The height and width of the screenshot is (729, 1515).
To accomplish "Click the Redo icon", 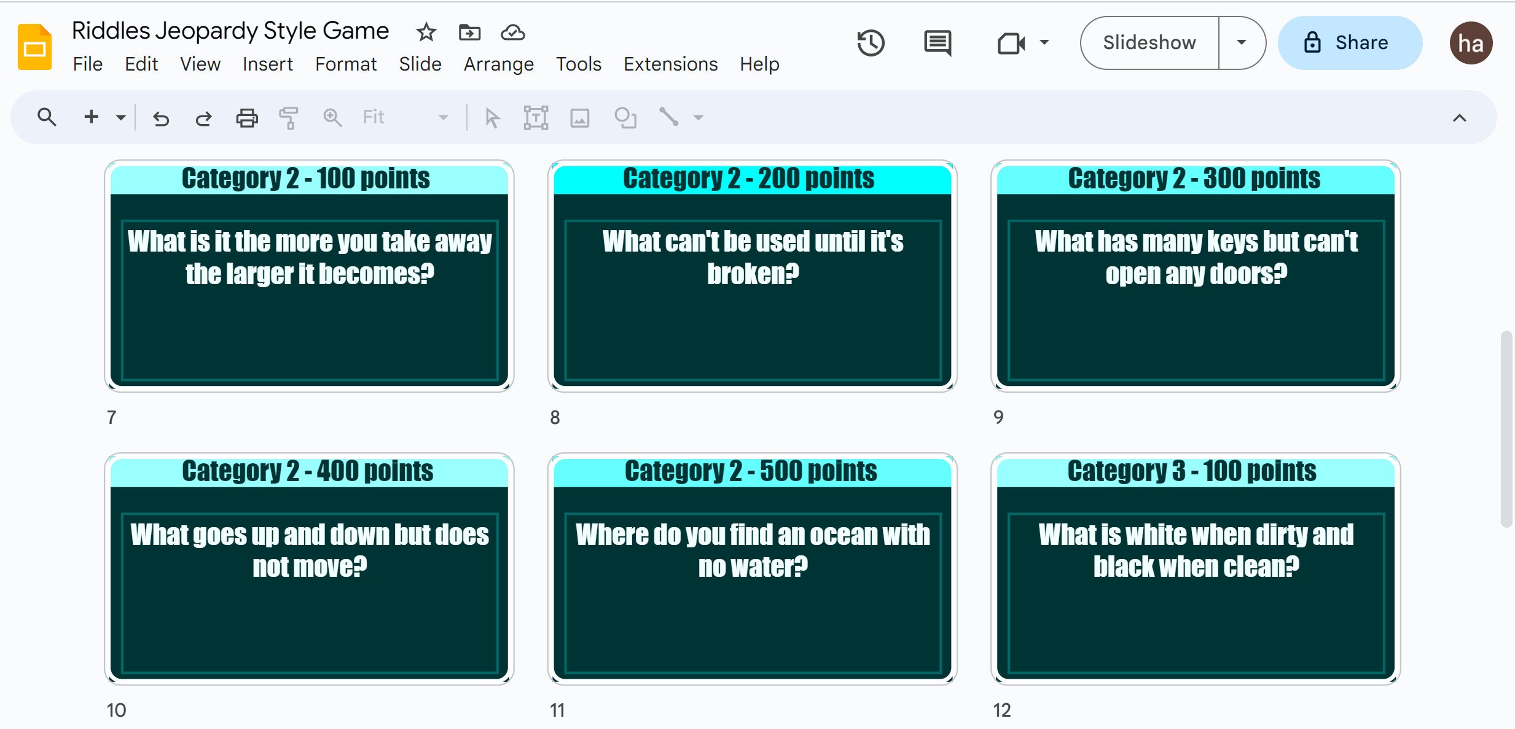I will pos(203,117).
